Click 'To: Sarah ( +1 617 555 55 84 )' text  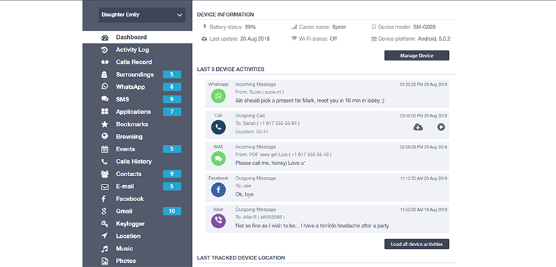[x=268, y=123]
